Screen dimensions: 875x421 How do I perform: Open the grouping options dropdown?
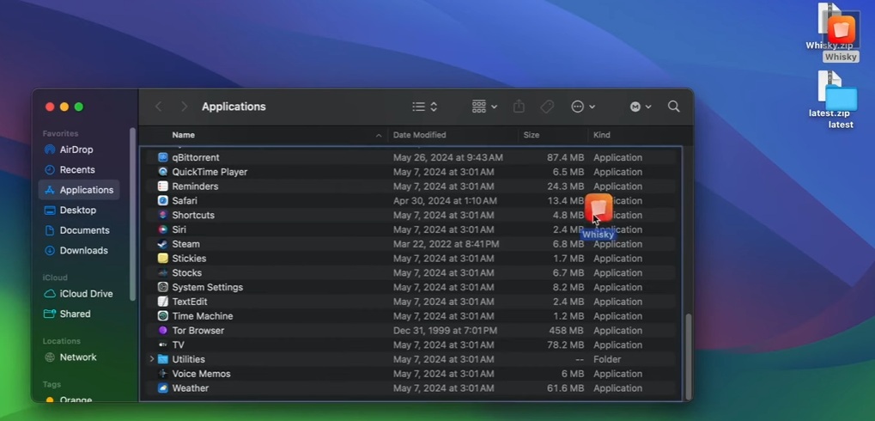click(x=485, y=107)
